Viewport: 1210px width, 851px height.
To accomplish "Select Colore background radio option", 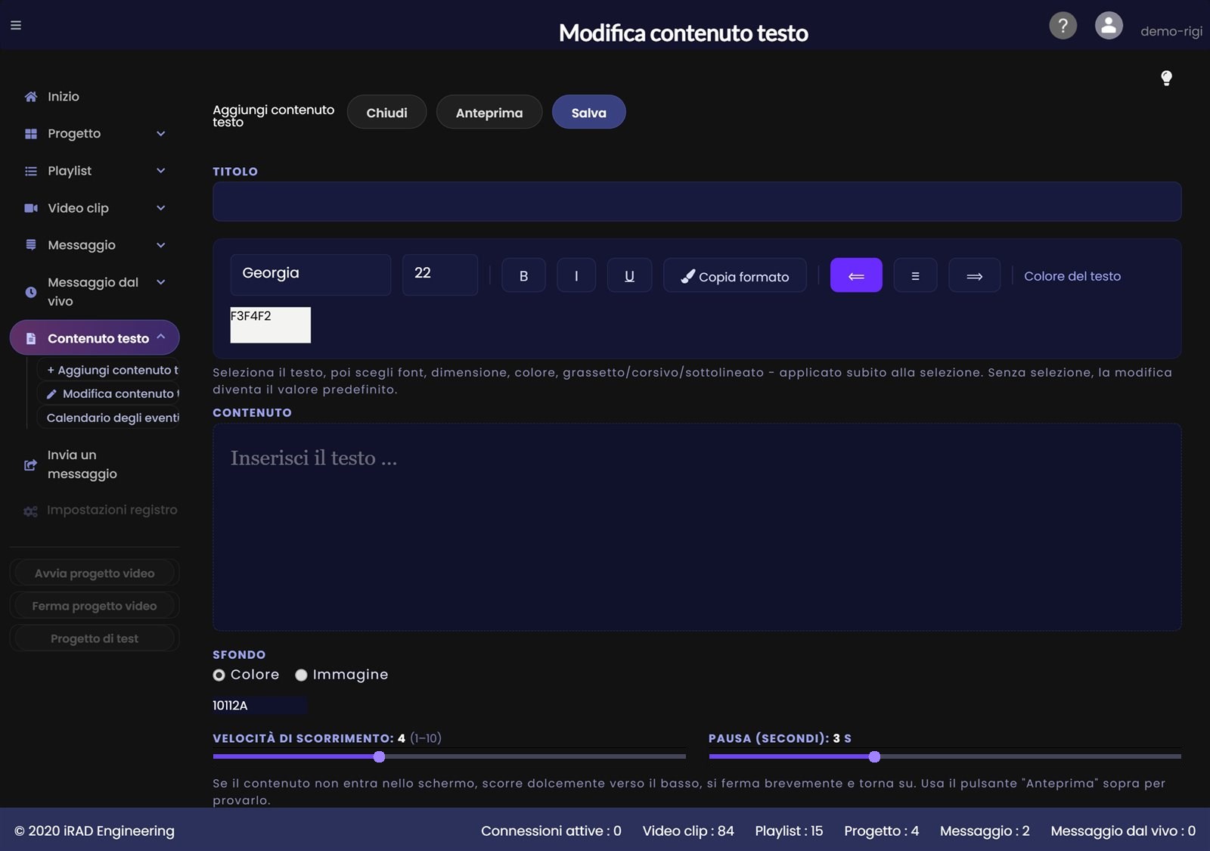I will tap(219, 675).
